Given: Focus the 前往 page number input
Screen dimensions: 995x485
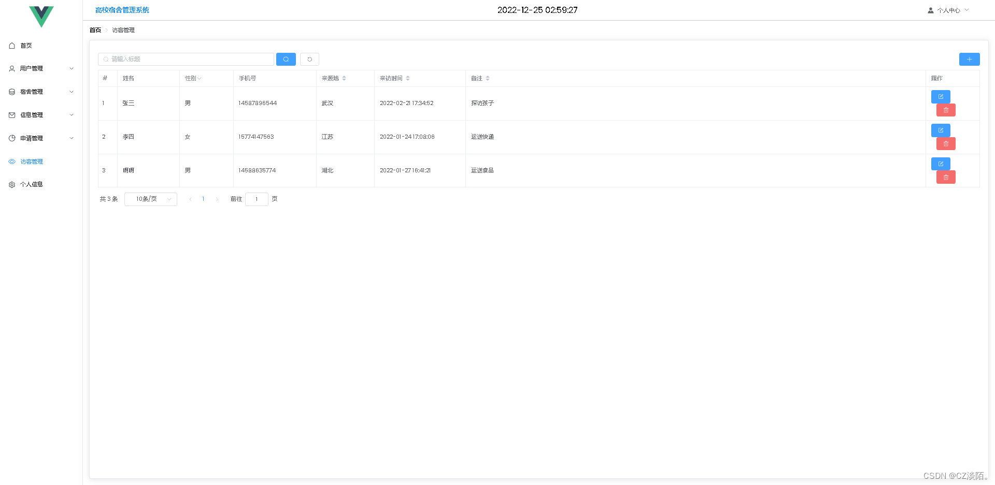Looking at the screenshot, I should pyautogui.click(x=257, y=199).
